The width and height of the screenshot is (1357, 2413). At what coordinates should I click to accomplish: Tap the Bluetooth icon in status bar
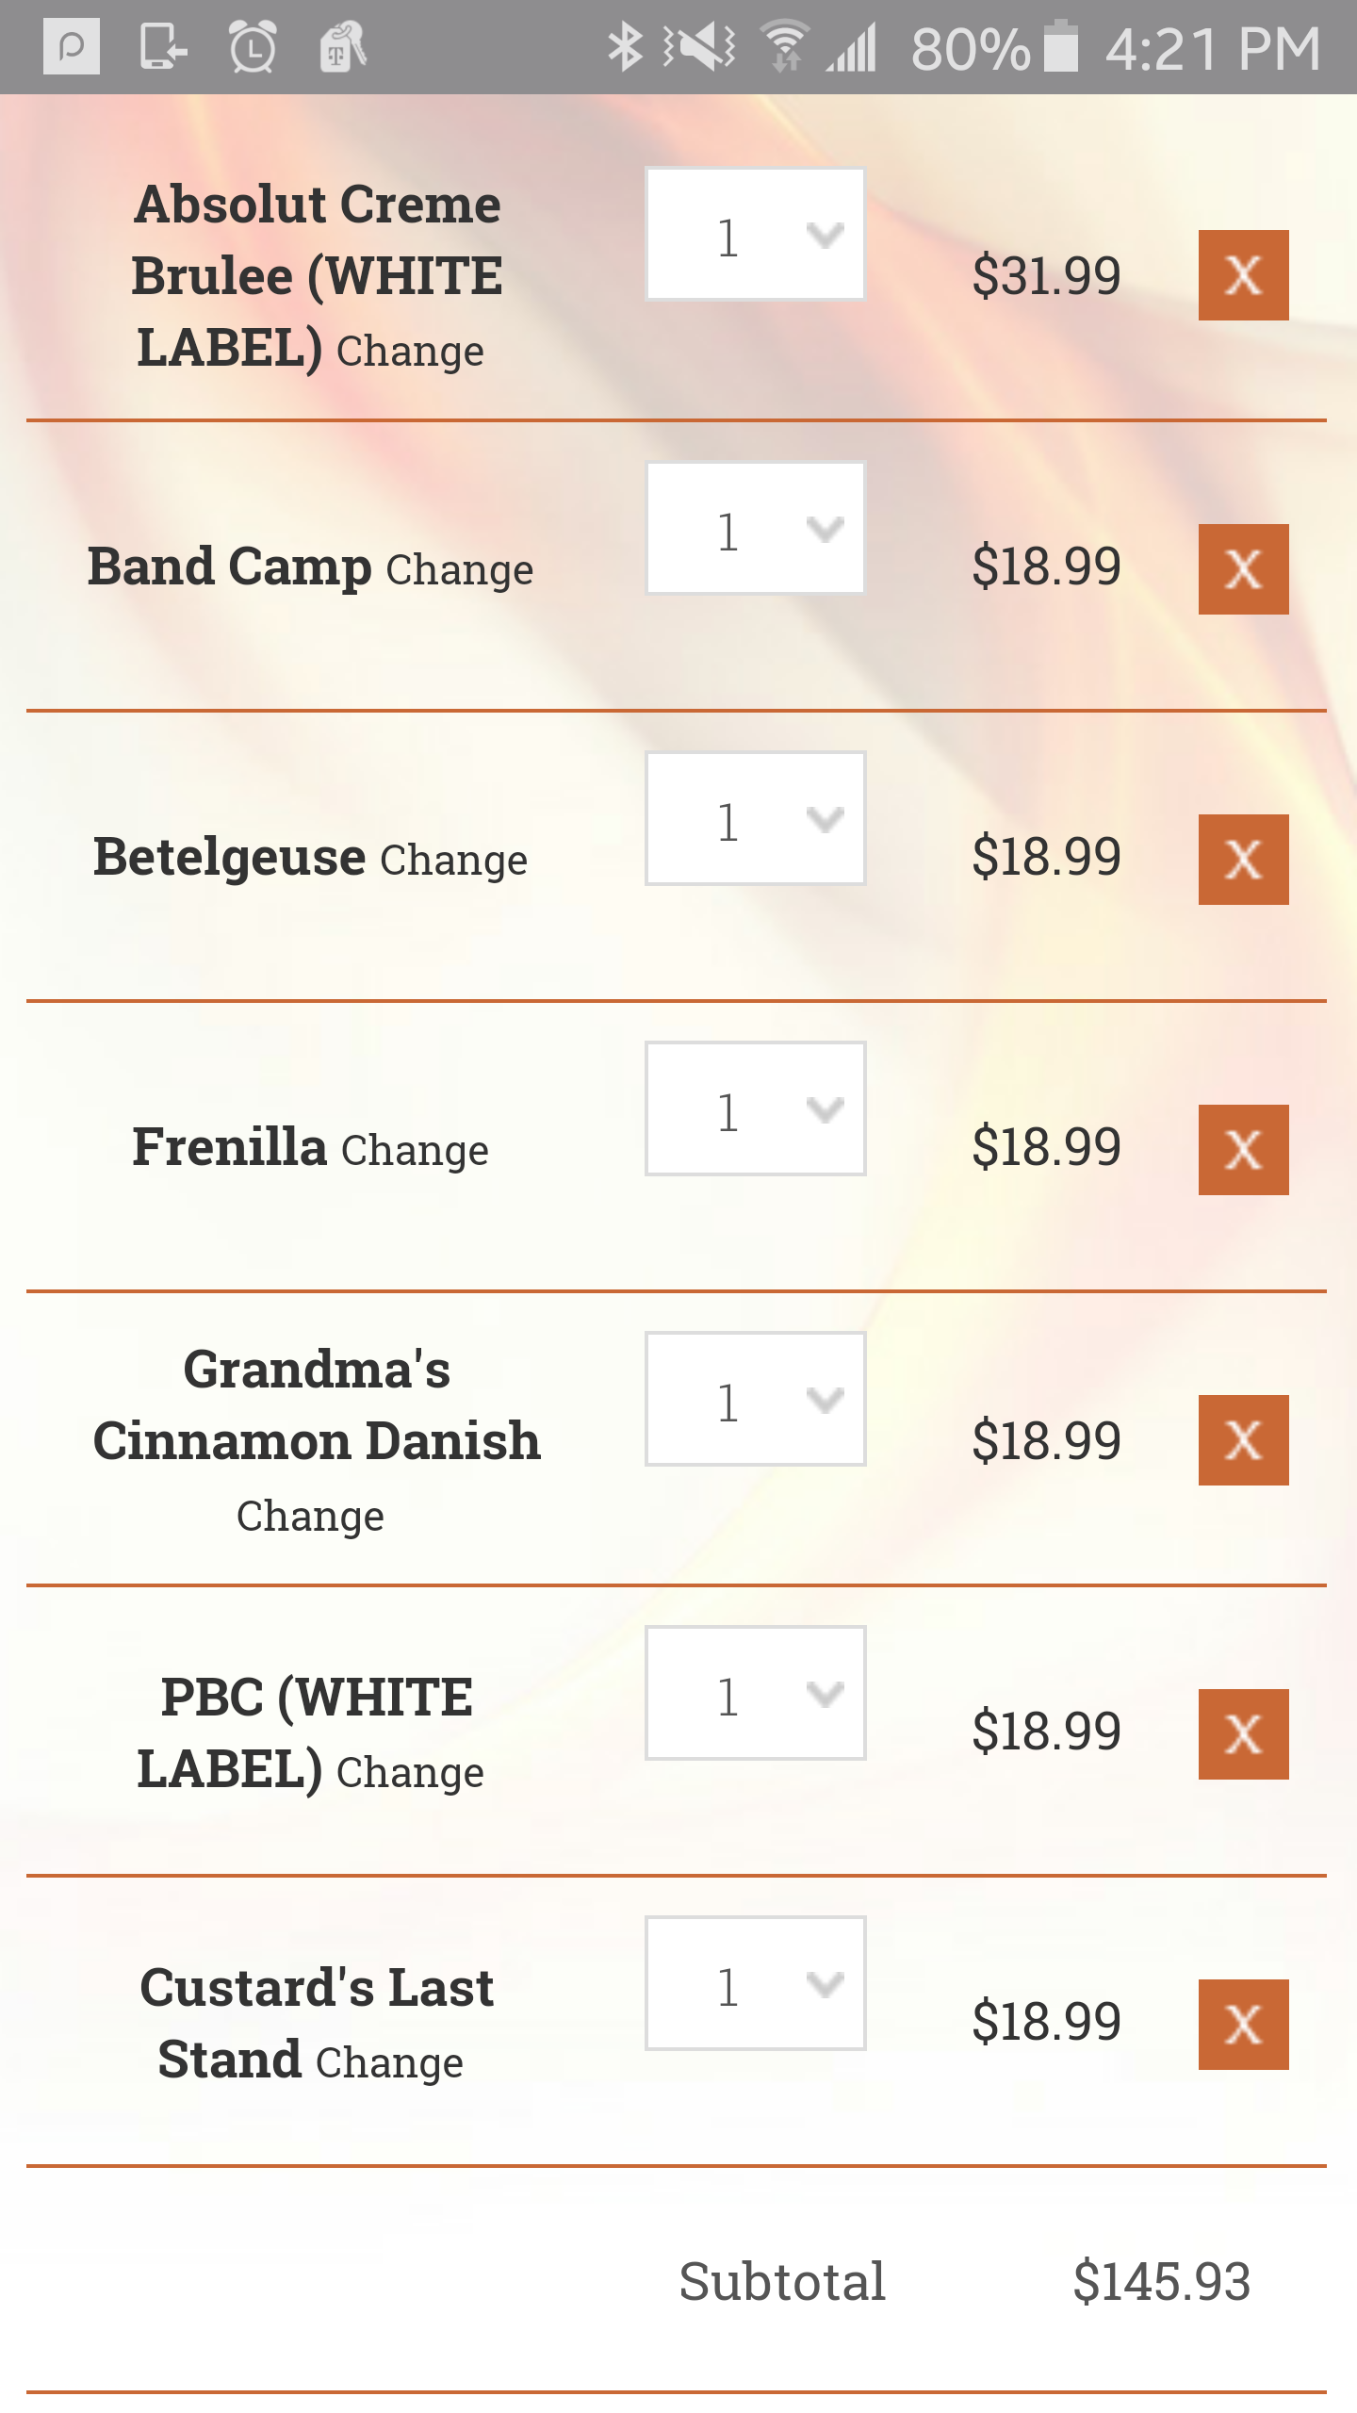coord(625,47)
